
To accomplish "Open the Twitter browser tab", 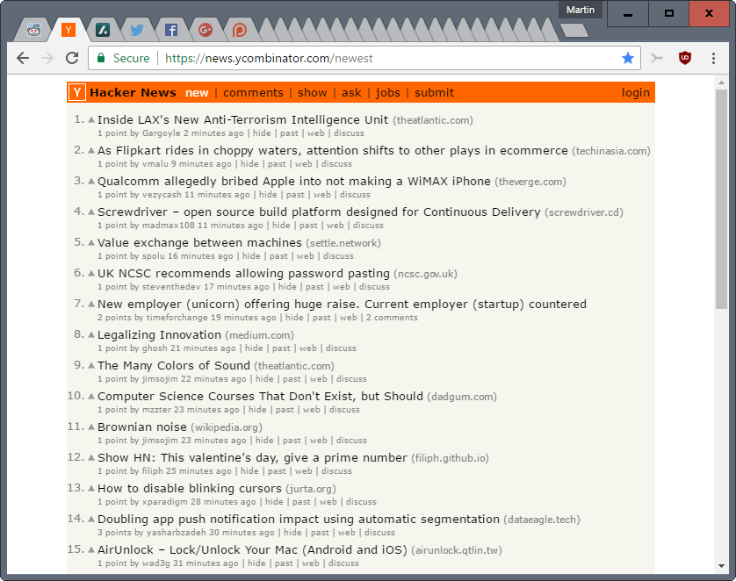I will pos(137,31).
